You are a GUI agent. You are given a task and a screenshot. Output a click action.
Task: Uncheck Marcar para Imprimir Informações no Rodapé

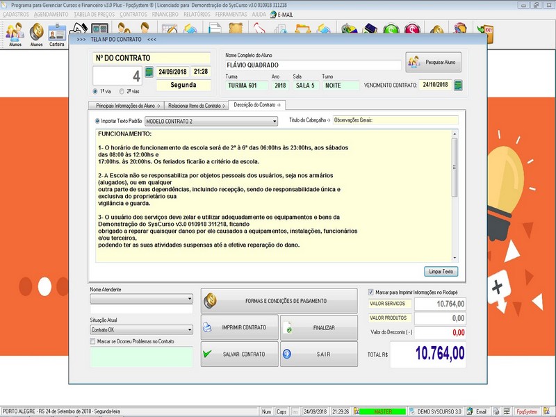coord(371,292)
